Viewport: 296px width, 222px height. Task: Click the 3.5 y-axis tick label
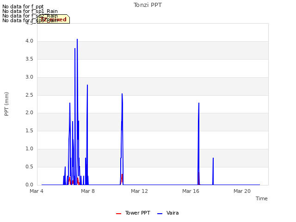click(29, 59)
